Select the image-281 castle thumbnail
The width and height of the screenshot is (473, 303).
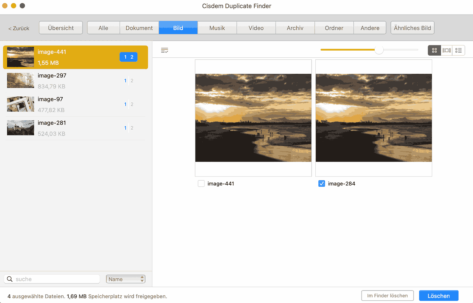pos(21,128)
